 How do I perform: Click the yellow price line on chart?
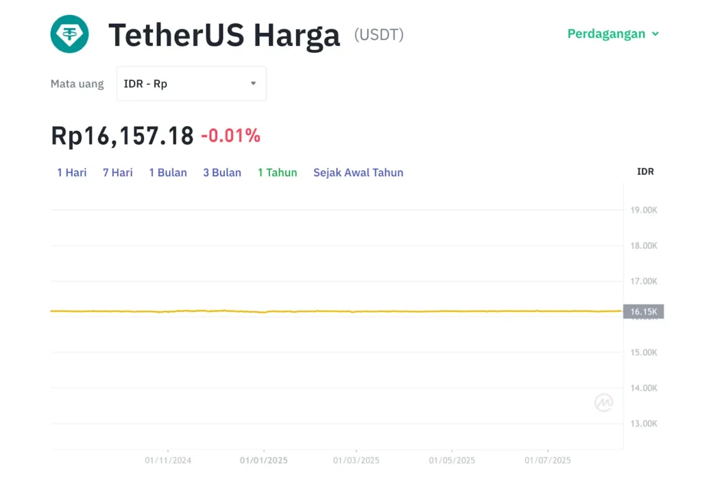[336, 311]
